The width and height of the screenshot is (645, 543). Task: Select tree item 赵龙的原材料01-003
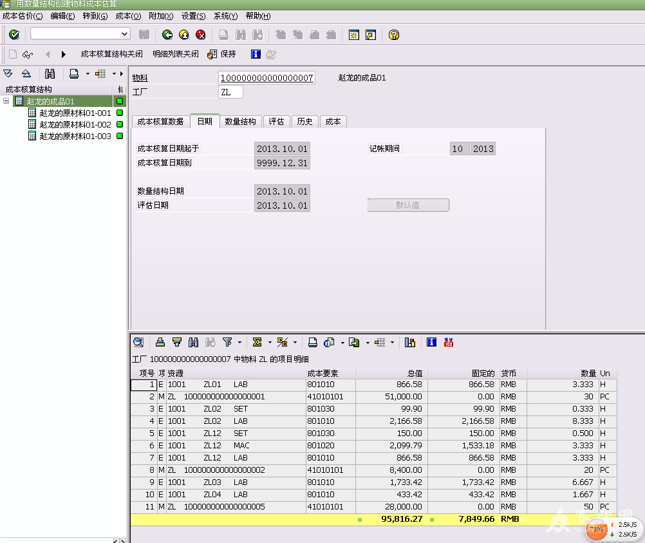coord(75,136)
